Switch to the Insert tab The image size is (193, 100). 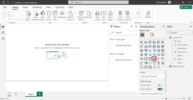coord(25,7)
